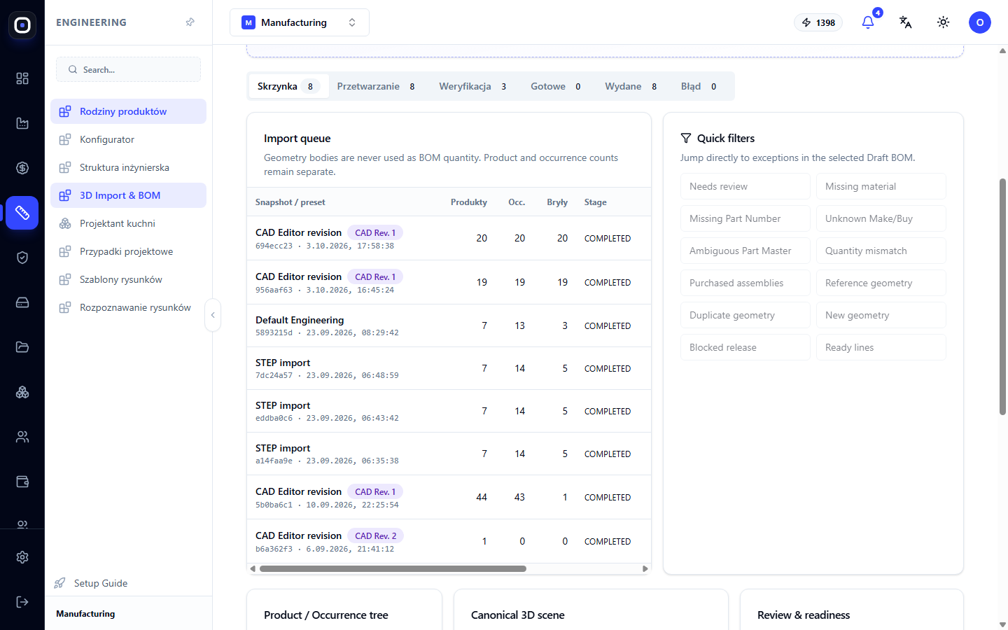Viewport: 1008px width, 630px height.
Task: Switch to Przetwarzanie tab
Action: coord(376,86)
